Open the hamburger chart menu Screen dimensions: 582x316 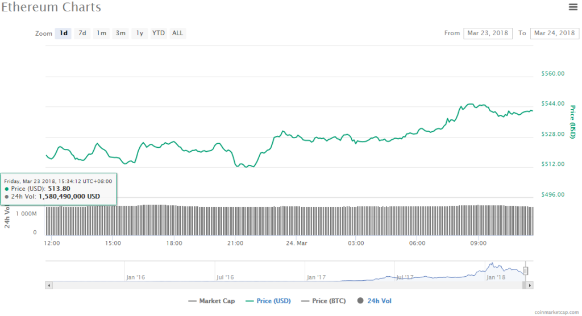(573, 7)
